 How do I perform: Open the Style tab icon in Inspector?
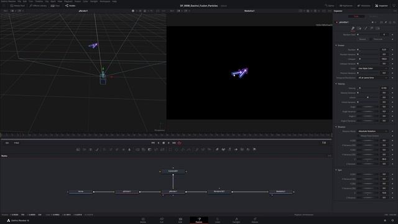(x=365, y=29)
